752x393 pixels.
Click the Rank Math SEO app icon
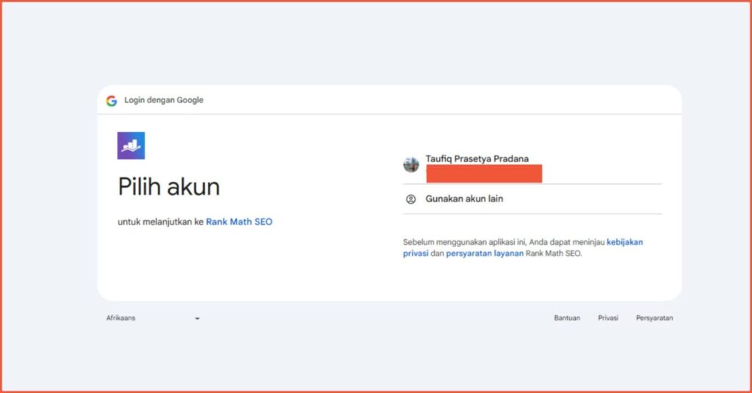point(131,145)
